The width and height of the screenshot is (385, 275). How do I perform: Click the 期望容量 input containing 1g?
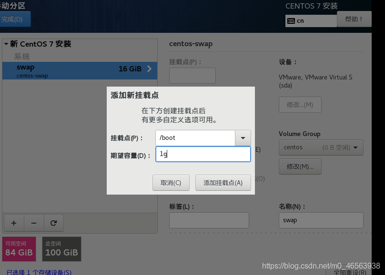tap(203, 154)
